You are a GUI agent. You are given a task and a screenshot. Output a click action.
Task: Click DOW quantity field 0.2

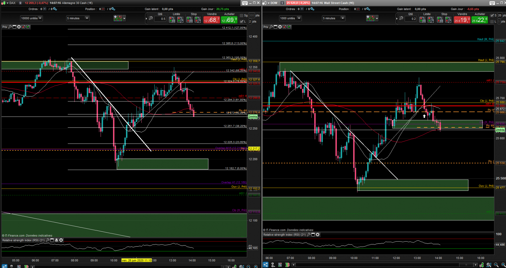click(411, 19)
